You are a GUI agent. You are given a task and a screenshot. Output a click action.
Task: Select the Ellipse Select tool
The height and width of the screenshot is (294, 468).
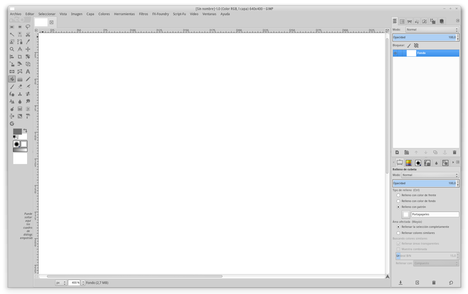coord(20,27)
